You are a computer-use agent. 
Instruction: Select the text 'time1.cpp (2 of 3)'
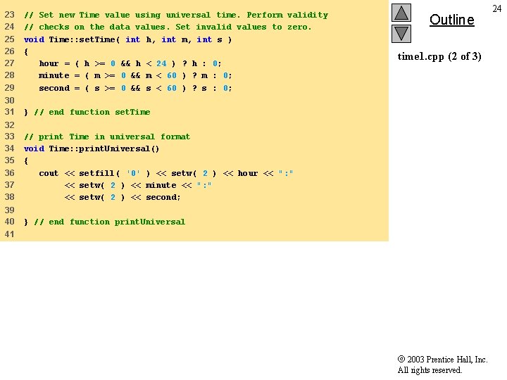(x=439, y=56)
